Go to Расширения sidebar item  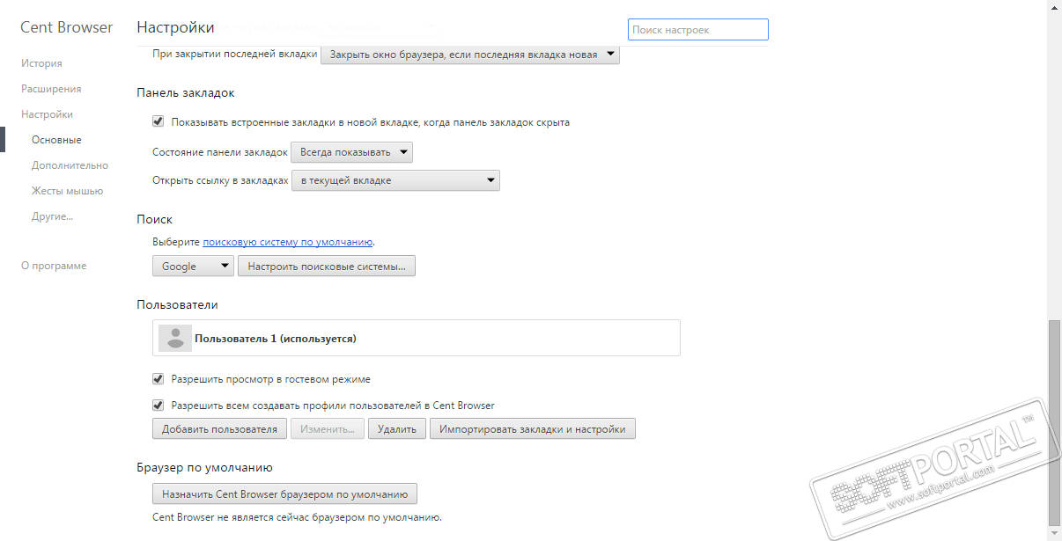pyautogui.click(x=51, y=89)
